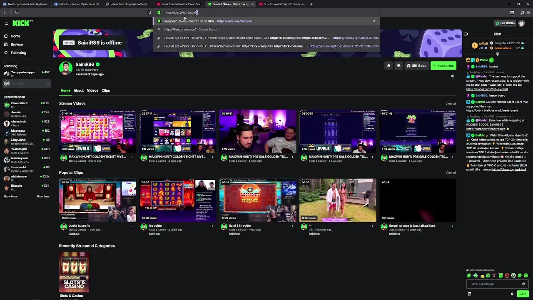Play the Juulia kusee 1k clip
The height and width of the screenshot is (300, 533).
pos(97,200)
